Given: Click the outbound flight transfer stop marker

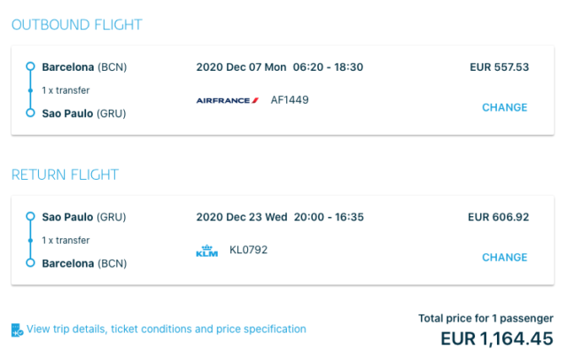Looking at the screenshot, I should (30, 89).
